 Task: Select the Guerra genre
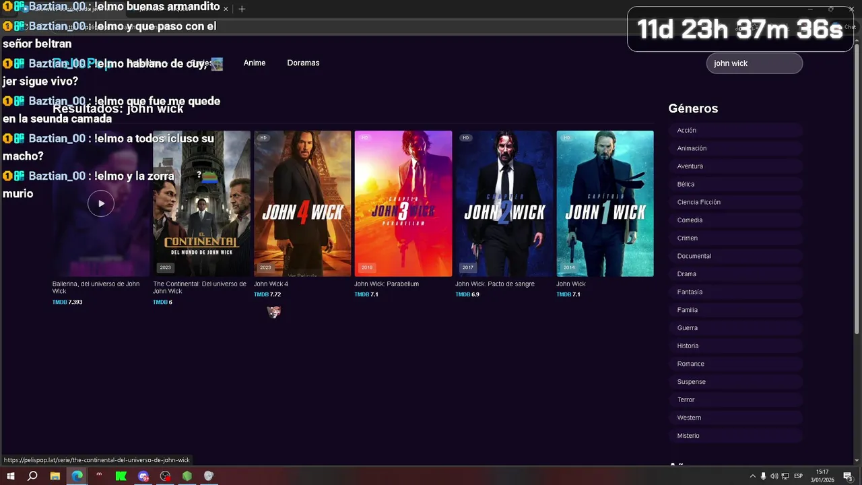[x=735, y=328]
